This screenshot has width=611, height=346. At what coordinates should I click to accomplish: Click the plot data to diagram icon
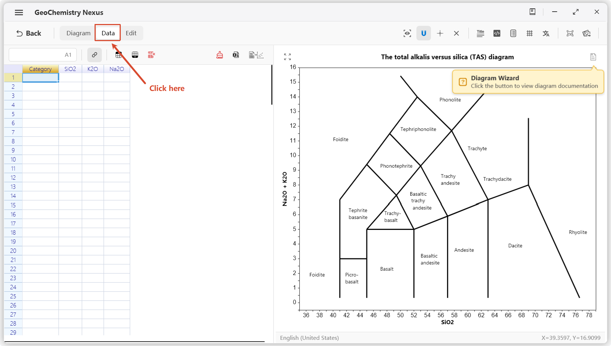click(256, 55)
